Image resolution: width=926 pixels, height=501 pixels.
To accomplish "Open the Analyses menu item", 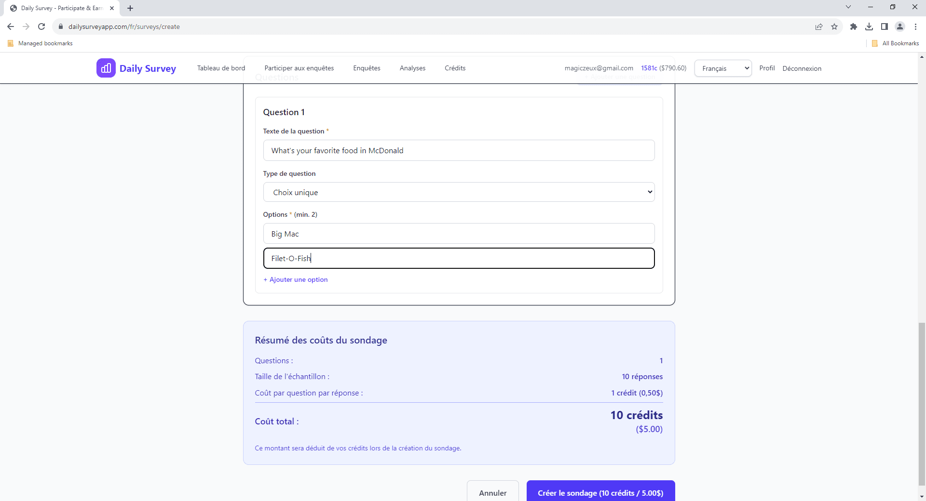I will [412, 68].
